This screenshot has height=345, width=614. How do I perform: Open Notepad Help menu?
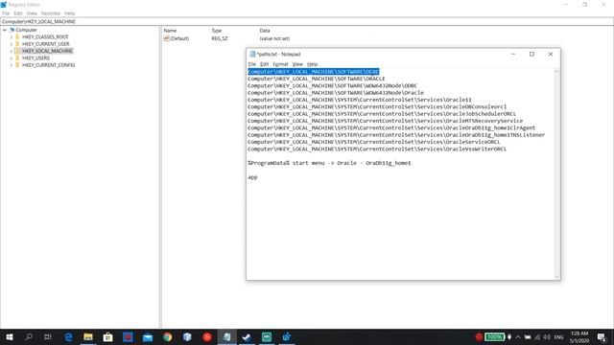312,64
